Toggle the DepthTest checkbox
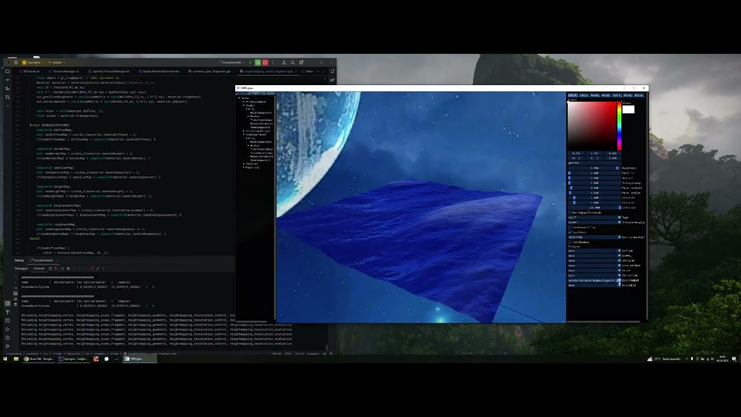This screenshot has height=417, width=741. click(570, 232)
